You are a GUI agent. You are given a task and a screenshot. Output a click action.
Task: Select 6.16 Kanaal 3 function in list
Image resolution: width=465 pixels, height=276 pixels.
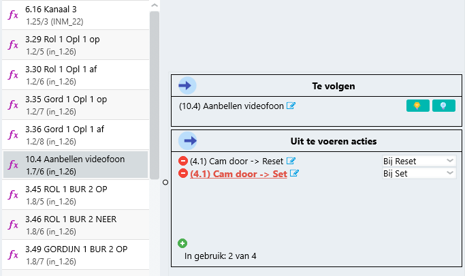tap(76, 15)
